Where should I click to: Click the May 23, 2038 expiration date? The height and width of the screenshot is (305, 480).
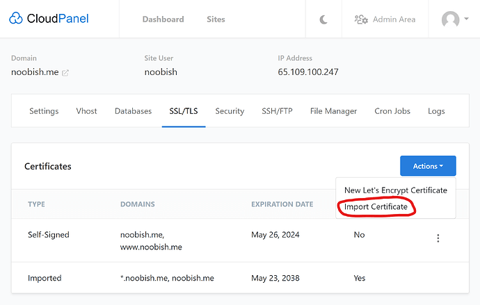(x=275, y=278)
